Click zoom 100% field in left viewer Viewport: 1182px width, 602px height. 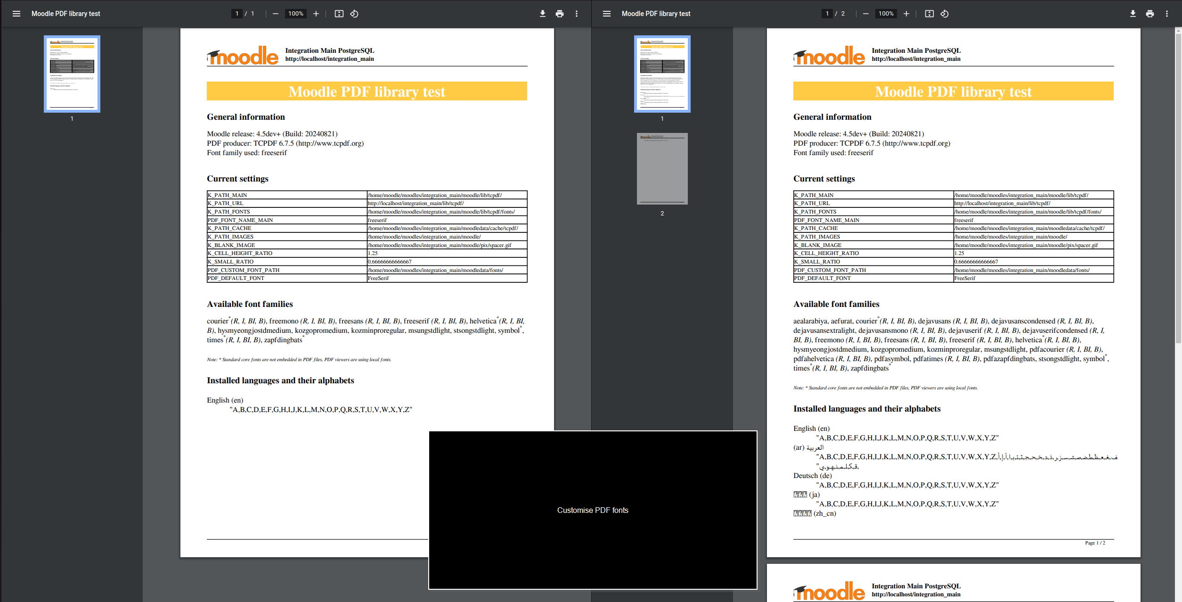coord(296,14)
